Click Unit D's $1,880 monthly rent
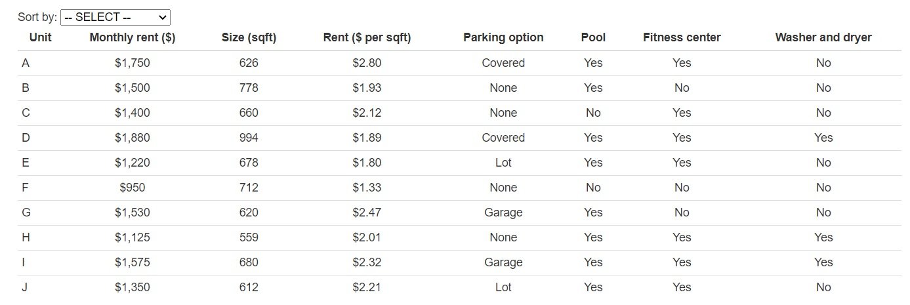 tap(133, 138)
